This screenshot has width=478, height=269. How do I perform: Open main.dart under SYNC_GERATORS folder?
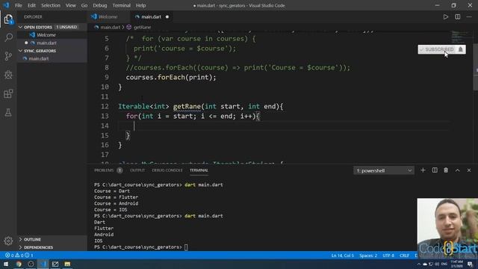click(52, 58)
